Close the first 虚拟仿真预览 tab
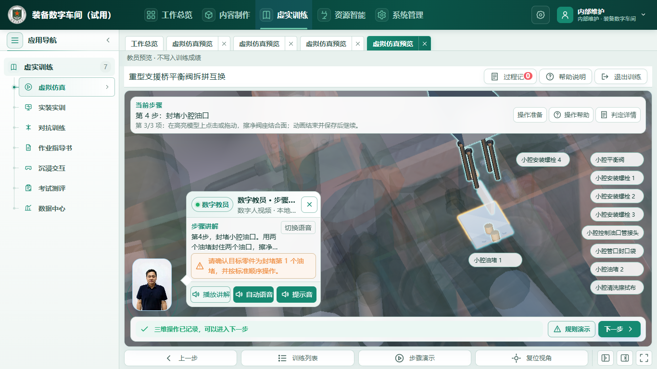Image resolution: width=657 pixels, height=369 pixels. coord(224,44)
